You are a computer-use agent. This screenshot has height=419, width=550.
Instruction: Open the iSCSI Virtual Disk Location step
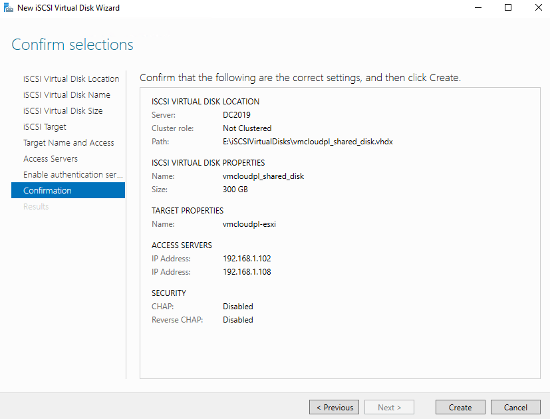click(71, 78)
